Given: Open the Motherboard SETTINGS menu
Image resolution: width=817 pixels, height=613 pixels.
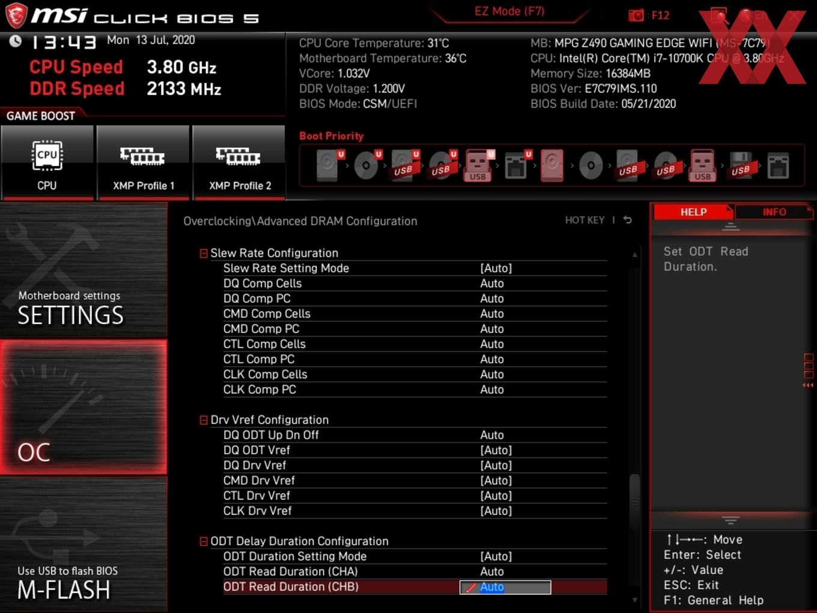Looking at the screenshot, I should pos(84,270).
